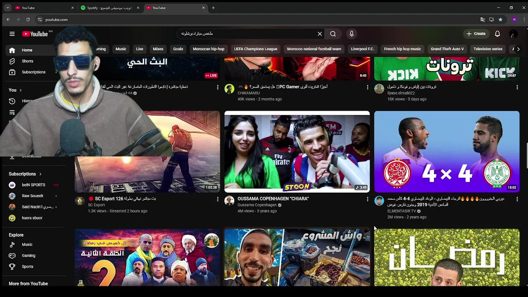528x297 pixels.
Task: Expand the You section chevron
Action: [20, 90]
